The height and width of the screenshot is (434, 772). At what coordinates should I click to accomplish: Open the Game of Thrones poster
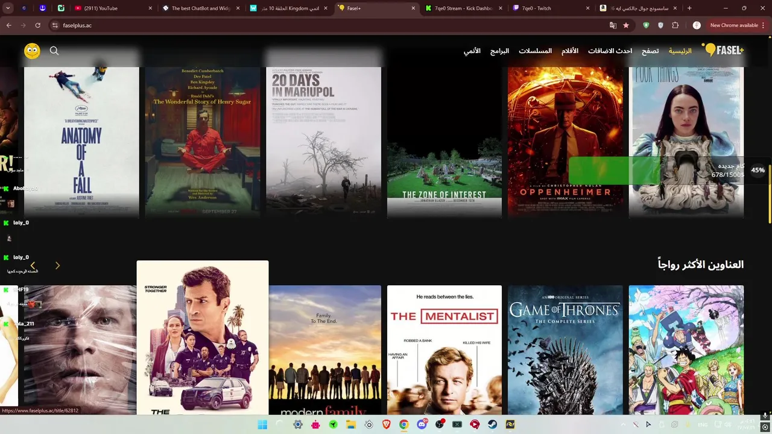(x=565, y=350)
